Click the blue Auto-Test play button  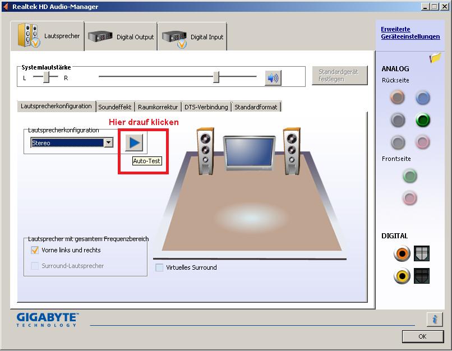(134, 142)
